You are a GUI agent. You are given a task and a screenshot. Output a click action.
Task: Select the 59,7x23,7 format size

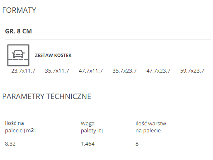tap(192, 71)
